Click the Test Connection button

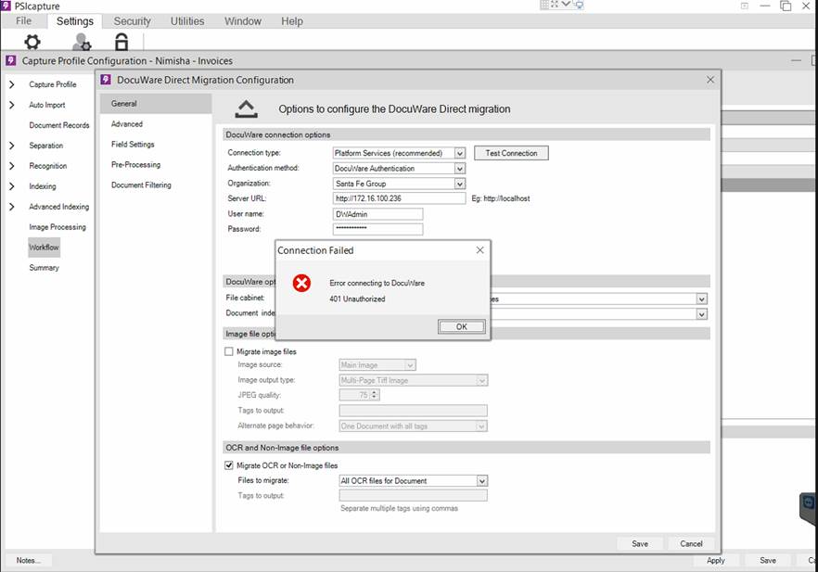click(511, 153)
